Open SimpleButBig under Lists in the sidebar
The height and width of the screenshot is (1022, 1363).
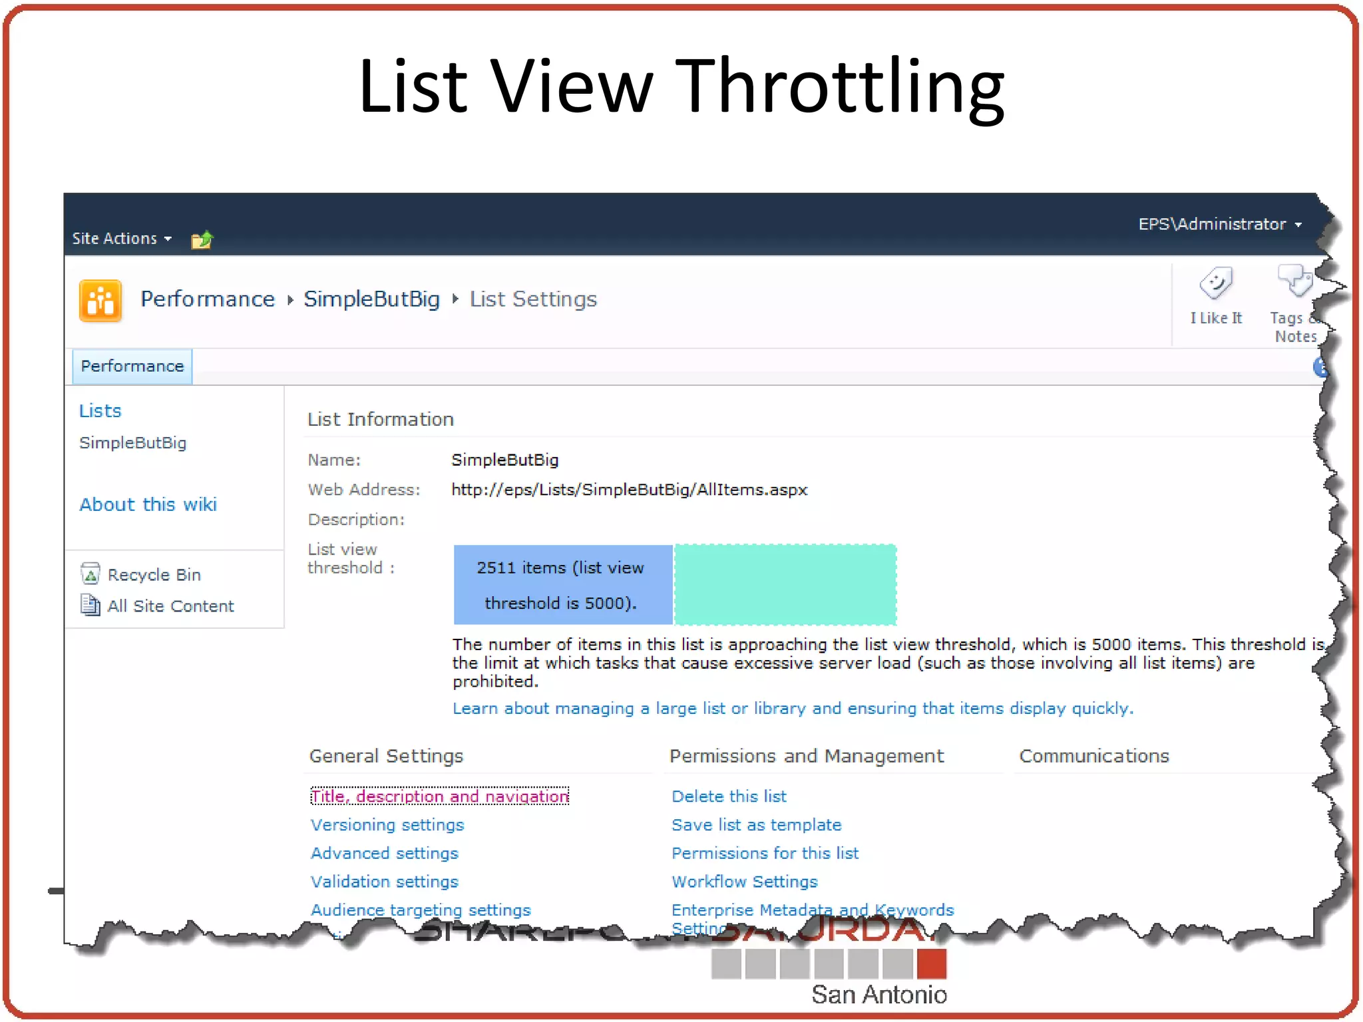[x=132, y=442]
